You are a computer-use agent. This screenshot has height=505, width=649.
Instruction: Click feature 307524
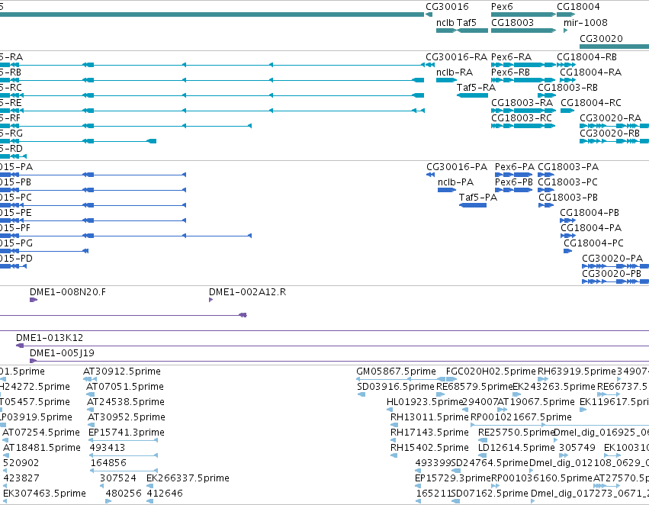(x=117, y=478)
